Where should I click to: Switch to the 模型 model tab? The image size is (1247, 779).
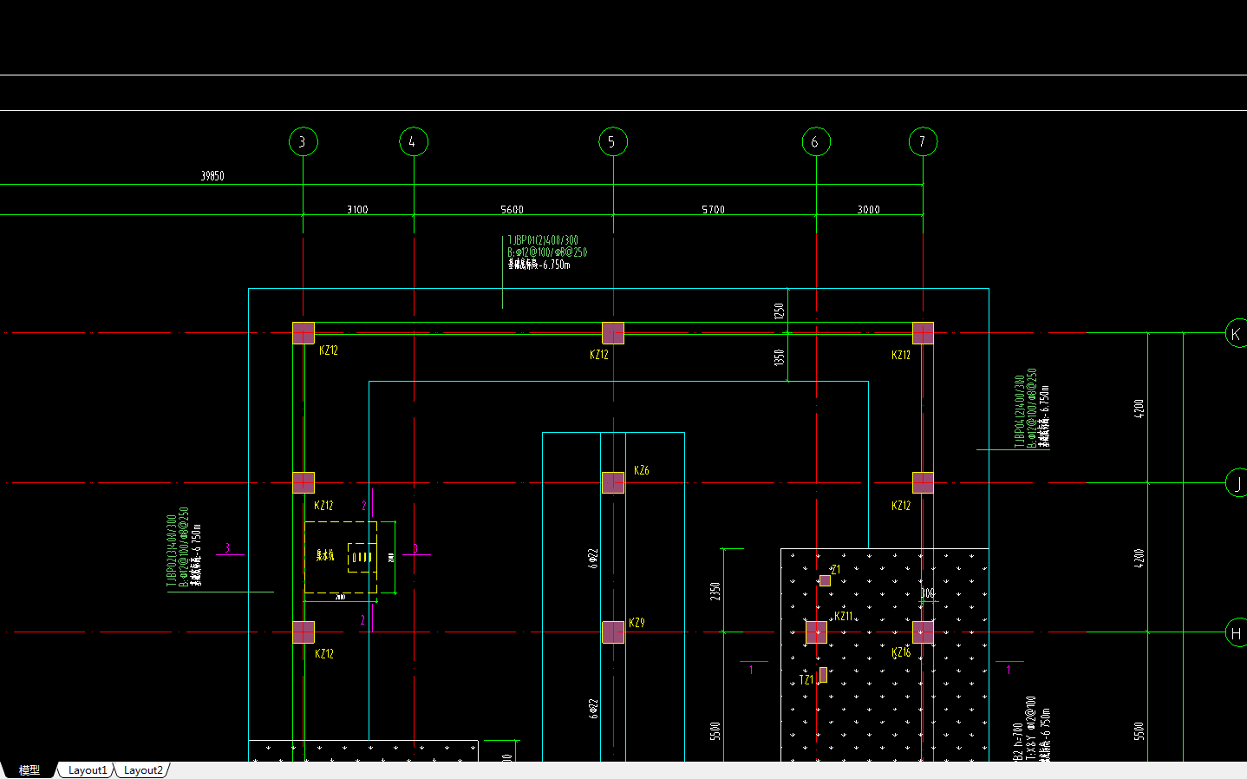click(x=29, y=769)
